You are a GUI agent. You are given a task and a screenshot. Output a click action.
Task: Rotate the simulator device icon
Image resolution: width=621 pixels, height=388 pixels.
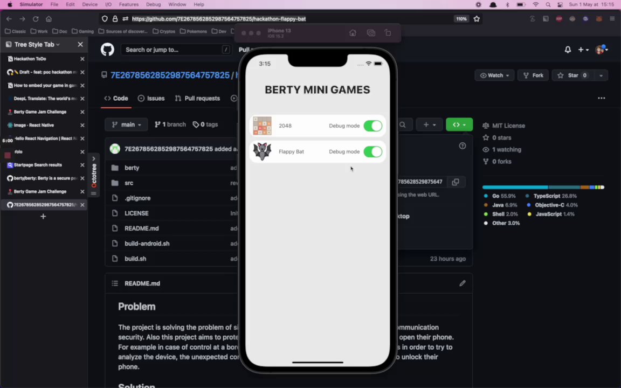tap(388, 33)
